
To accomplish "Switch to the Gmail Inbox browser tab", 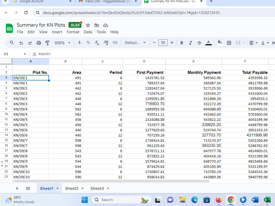I will click(x=108, y=2).
